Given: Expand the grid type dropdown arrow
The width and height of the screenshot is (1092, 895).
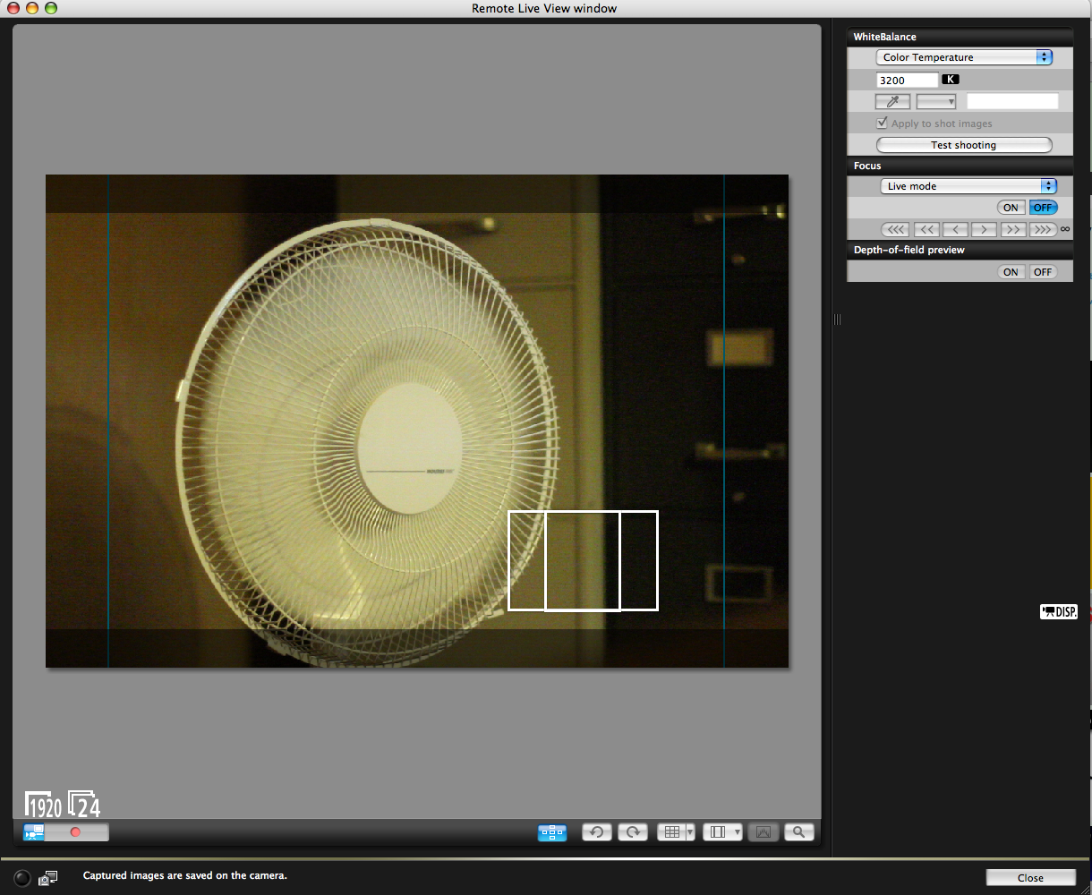Looking at the screenshot, I should [x=690, y=832].
